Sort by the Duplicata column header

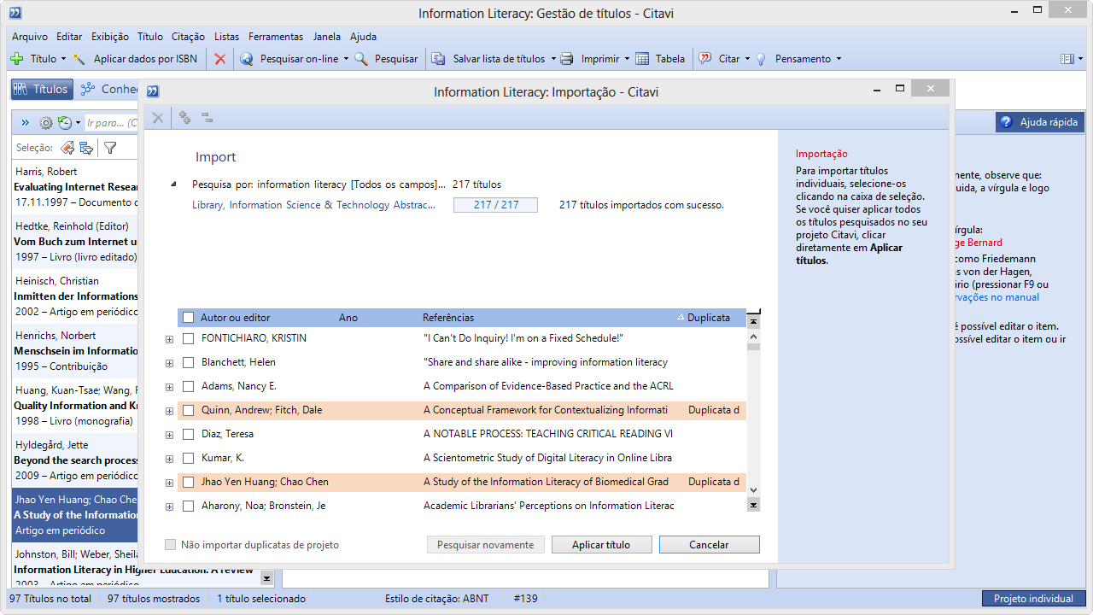click(709, 318)
